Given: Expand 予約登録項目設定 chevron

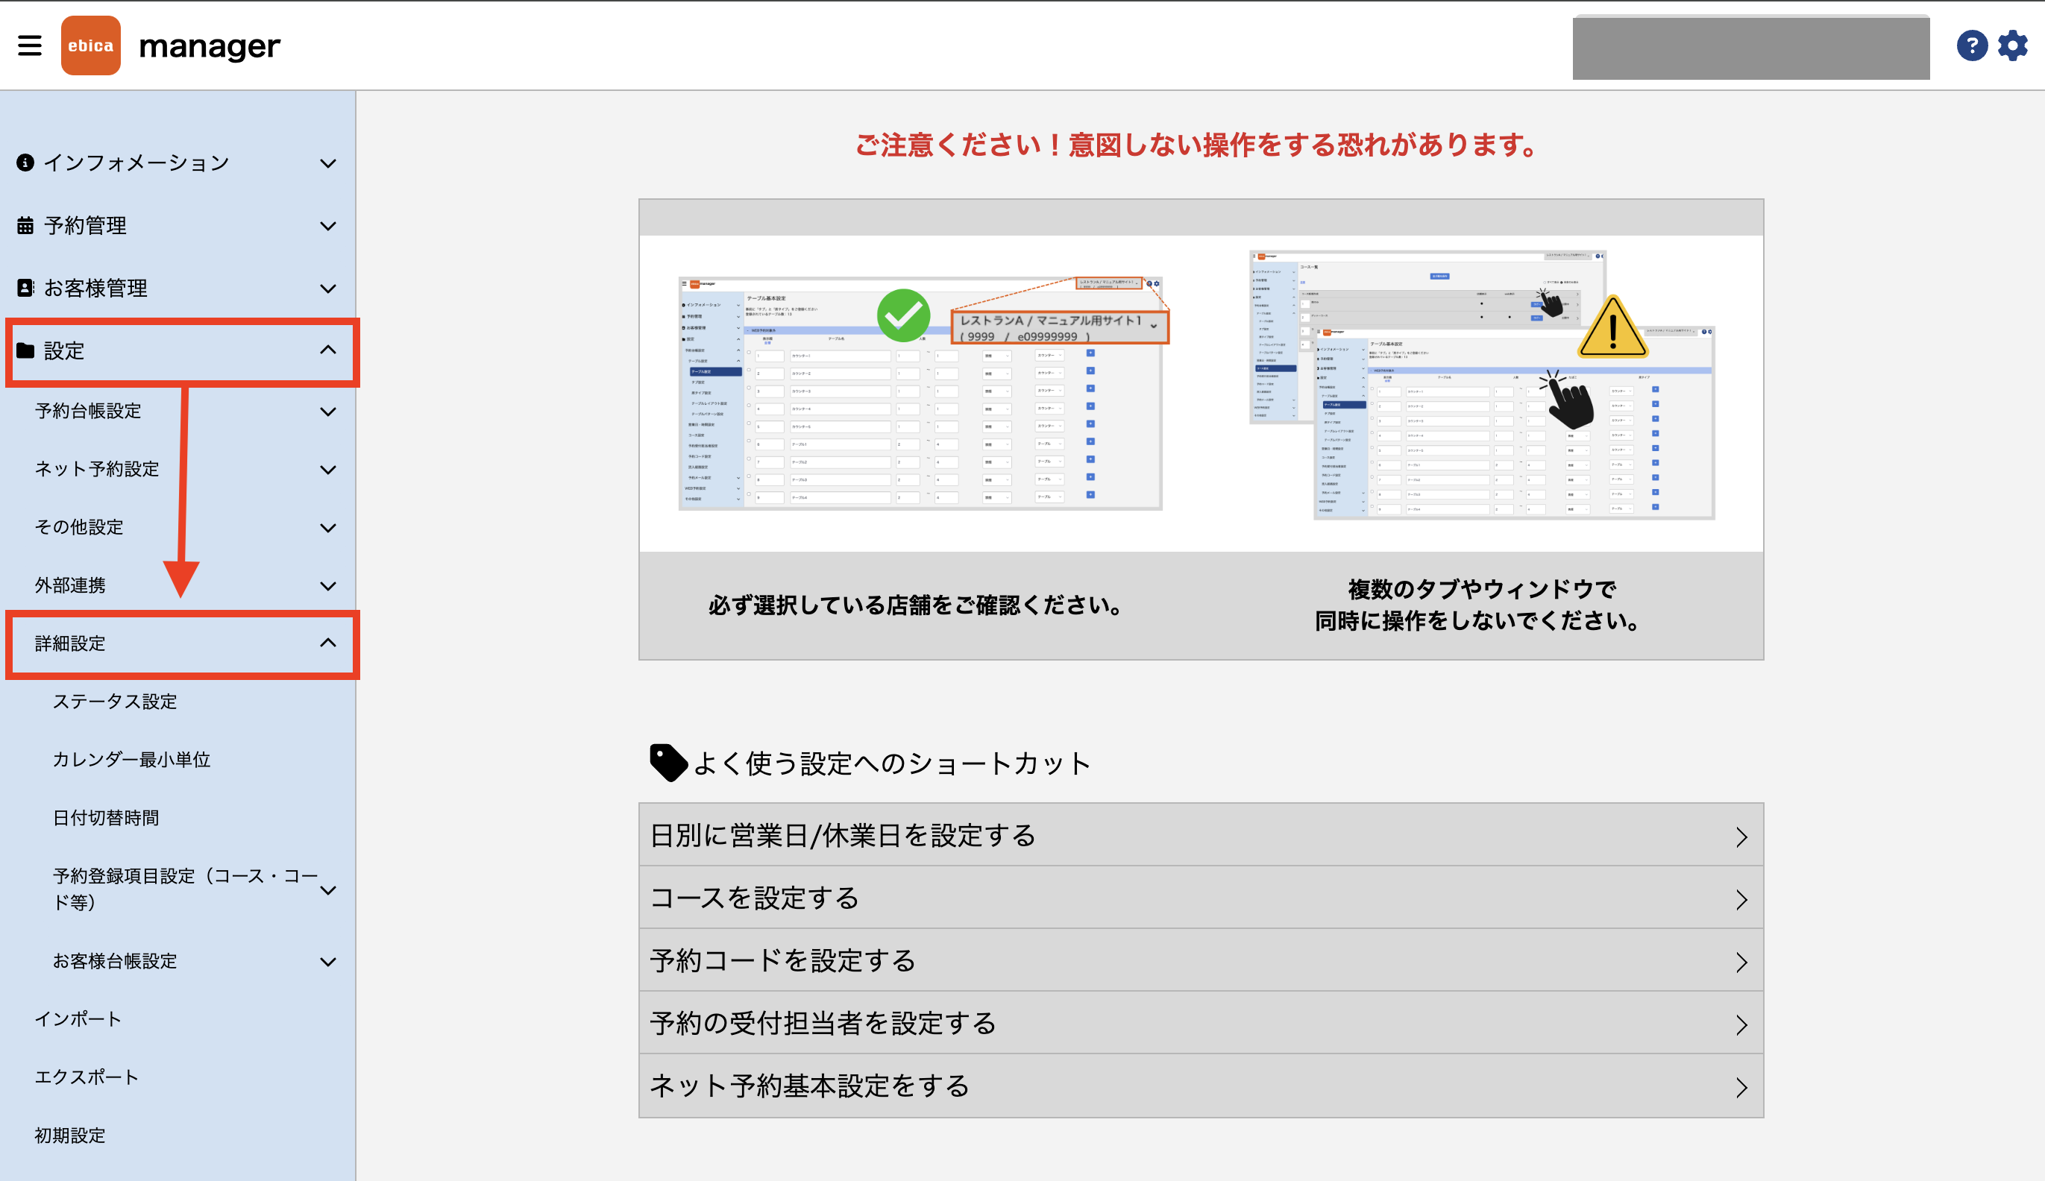Looking at the screenshot, I should pyautogui.click(x=327, y=889).
